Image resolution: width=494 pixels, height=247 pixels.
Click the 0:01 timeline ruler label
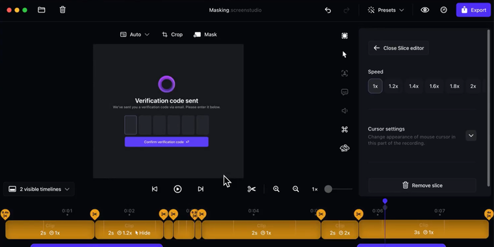67,211
